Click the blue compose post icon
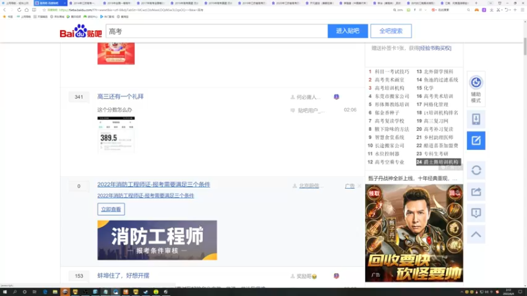 476,140
